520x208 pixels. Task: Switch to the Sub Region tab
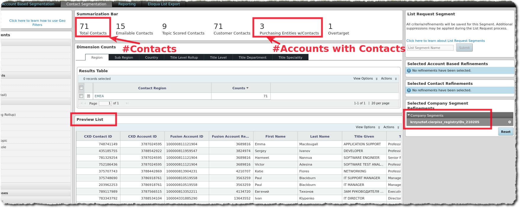[124, 57]
